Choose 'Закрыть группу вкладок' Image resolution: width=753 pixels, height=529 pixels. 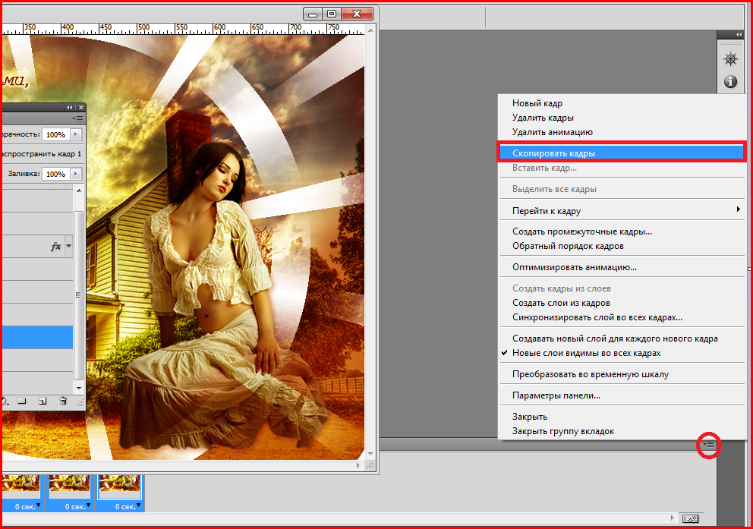click(x=562, y=431)
